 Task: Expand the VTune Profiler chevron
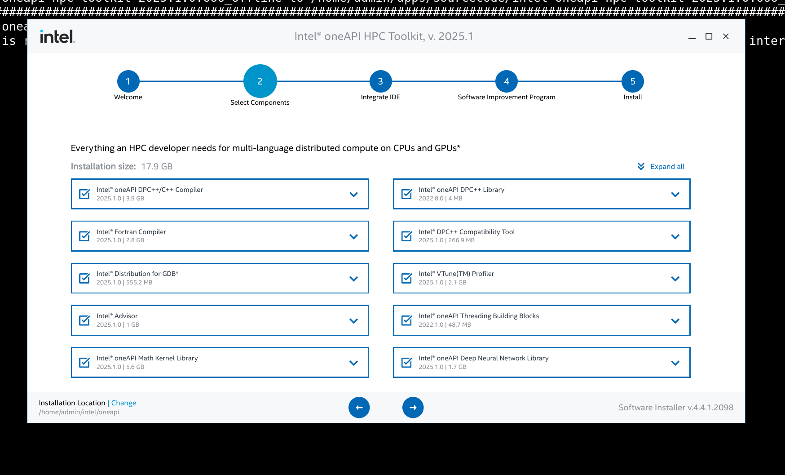pyautogui.click(x=675, y=279)
